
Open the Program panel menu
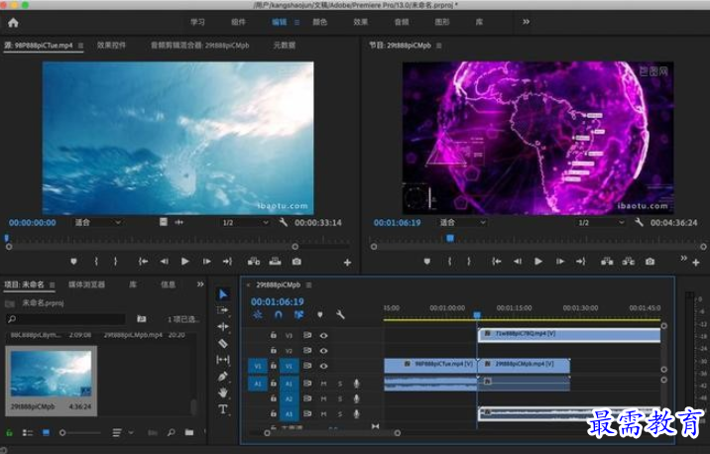click(438, 46)
